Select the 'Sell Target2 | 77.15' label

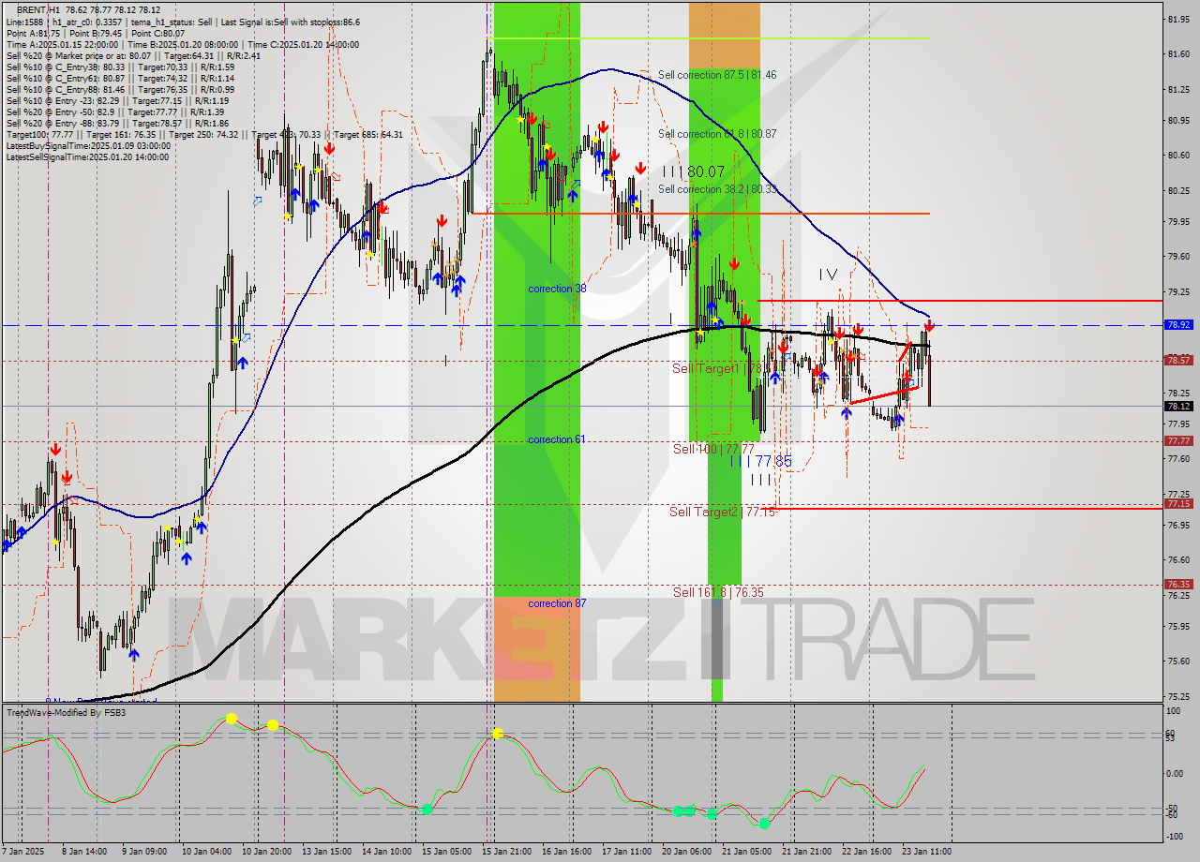click(724, 512)
